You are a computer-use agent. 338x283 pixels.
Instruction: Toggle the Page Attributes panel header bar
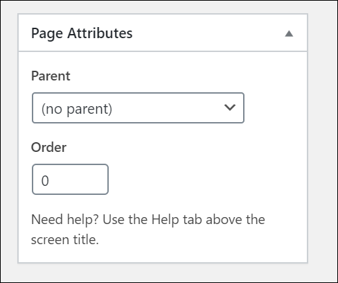pos(163,33)
